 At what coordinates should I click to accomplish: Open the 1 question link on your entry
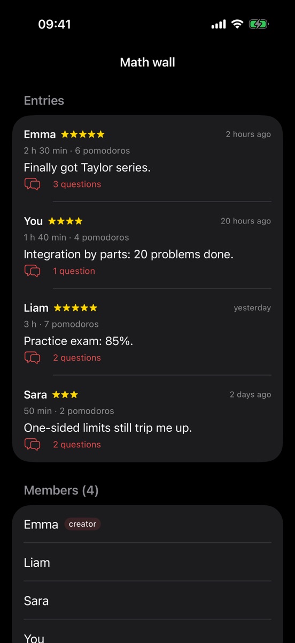coord(74,271)
